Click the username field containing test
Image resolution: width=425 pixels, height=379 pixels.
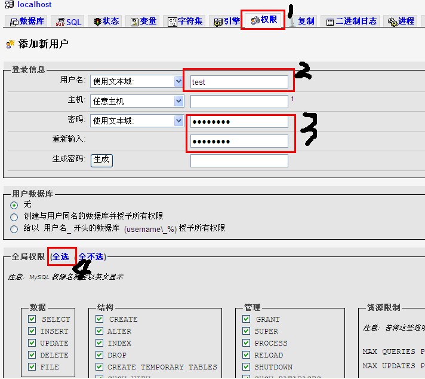tap(239, 82)
